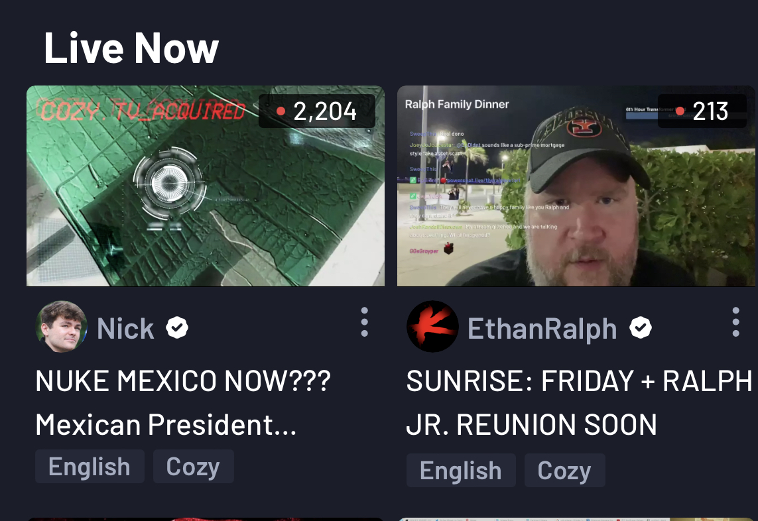This screenshot has height=521, width=758.
Task: Open Nick's circular profile avatar
Action: click(x=62, y=327)
